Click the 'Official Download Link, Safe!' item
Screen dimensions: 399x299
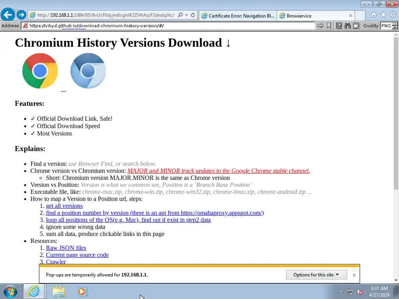point(72,119)
